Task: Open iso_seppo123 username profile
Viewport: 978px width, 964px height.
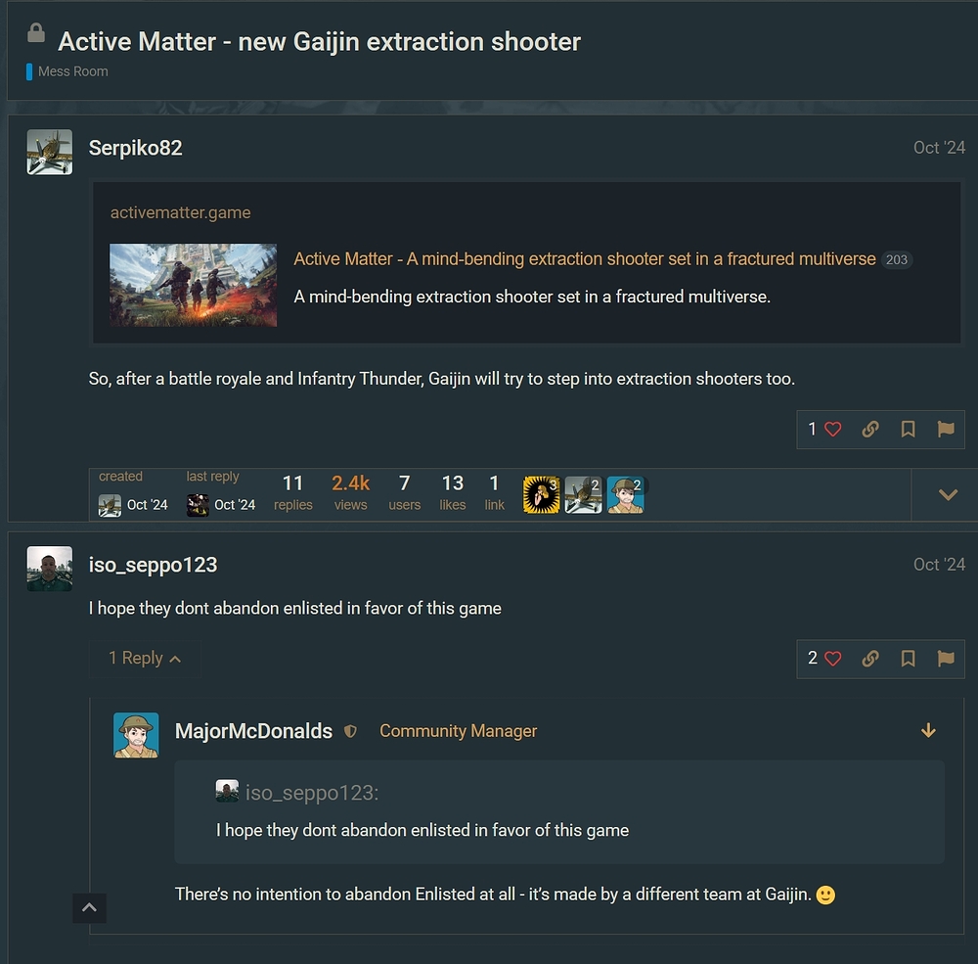Action: coord(153,565)
